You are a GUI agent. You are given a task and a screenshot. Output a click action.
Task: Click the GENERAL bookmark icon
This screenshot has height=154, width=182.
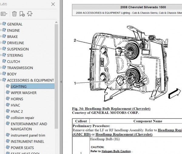4,24
